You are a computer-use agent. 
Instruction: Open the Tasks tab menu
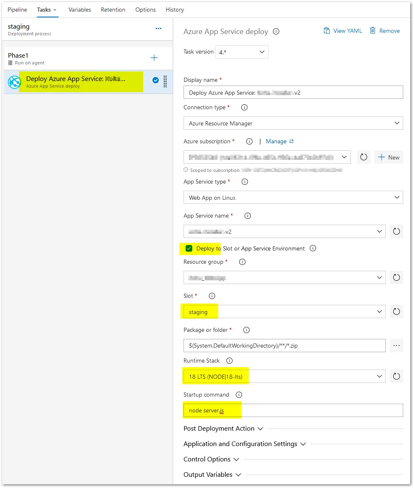pyautogui.click(x=47, y=10)
